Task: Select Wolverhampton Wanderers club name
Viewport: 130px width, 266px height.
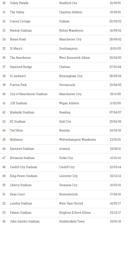Action: pos(78,139)
